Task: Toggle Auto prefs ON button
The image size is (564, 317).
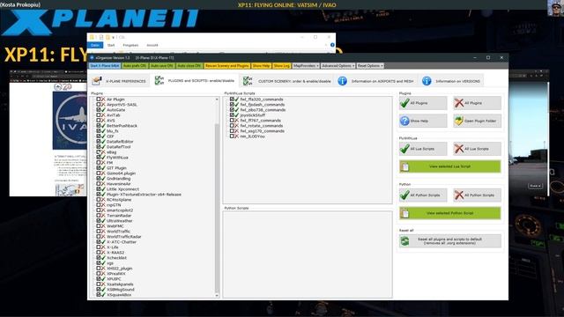Action: pyautogui.click(x=135, y=66)
